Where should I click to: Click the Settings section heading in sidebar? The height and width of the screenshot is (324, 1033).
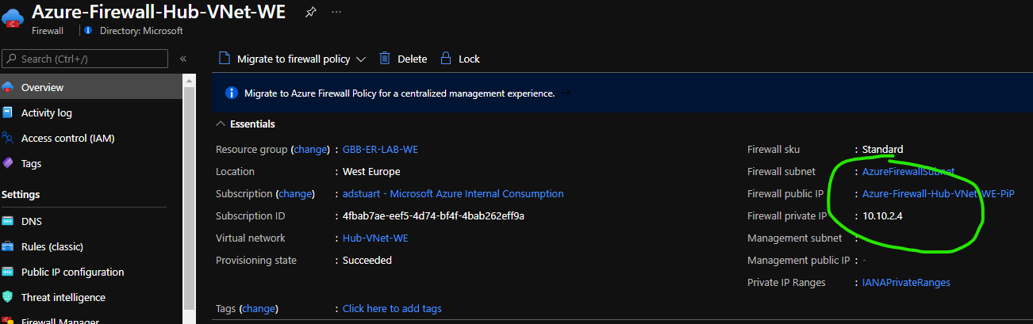[21, 194]
